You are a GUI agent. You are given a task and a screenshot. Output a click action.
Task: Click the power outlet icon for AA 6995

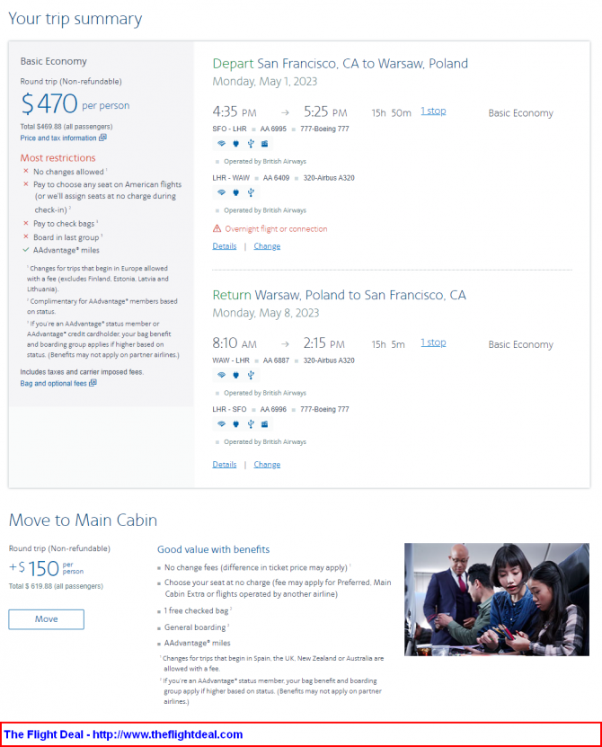coord(235,144)
